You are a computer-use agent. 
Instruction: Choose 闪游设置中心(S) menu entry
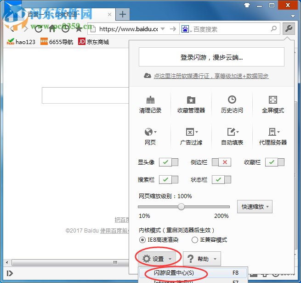tap(193, 273)
